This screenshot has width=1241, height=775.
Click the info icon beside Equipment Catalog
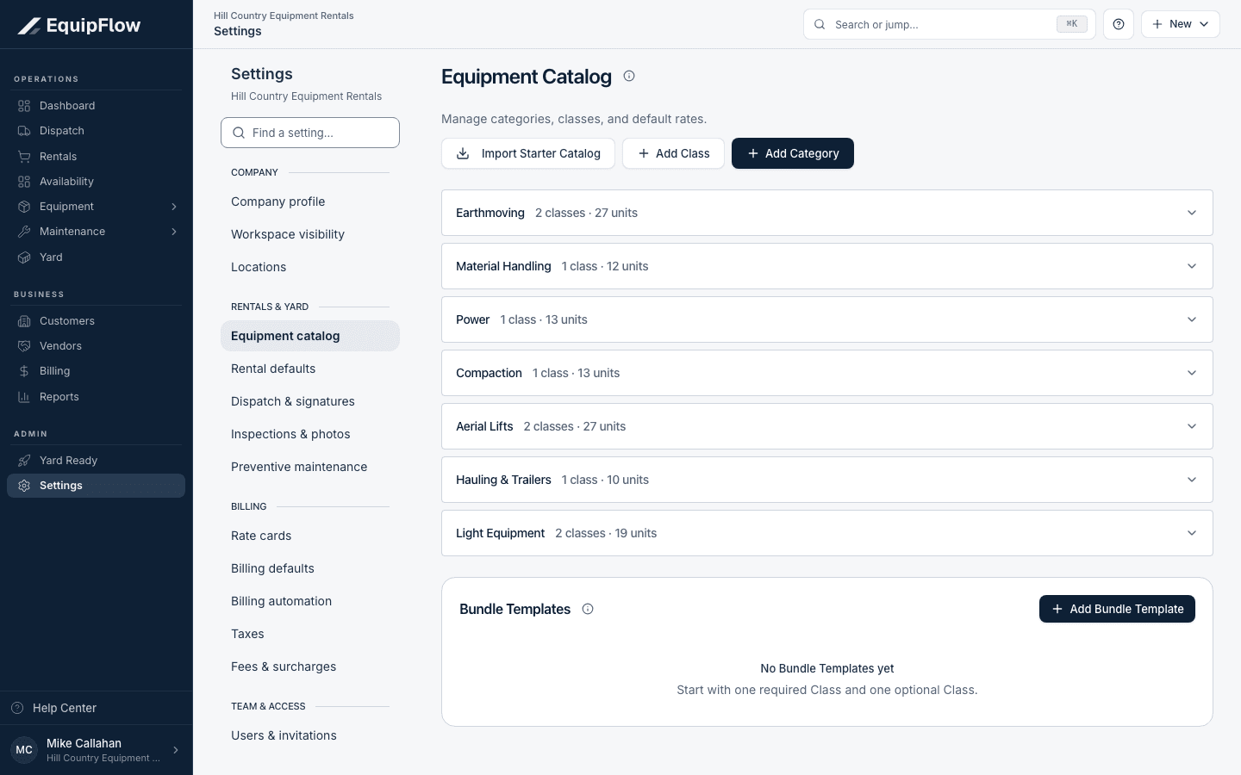629,76
